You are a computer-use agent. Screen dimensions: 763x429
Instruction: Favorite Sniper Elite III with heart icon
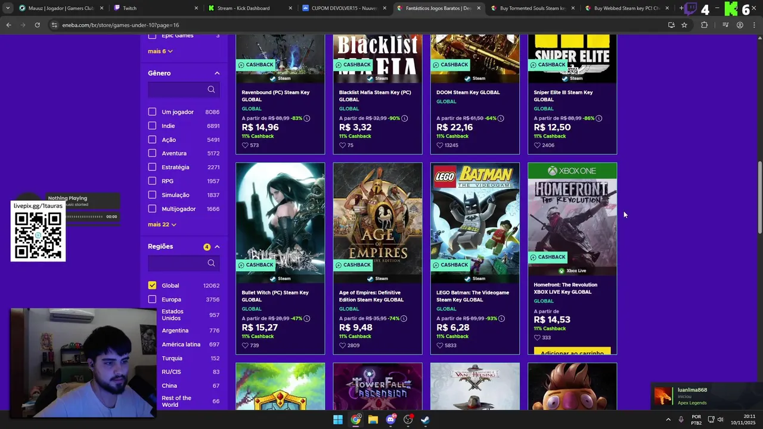point(537,145)
